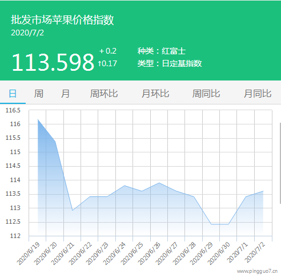Switch to the 月 monthly tab
Image resolution: width=281 pixels, height=278 pixels.
(x=65, y=94)
